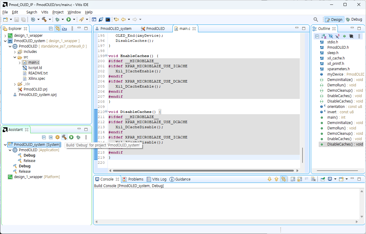The height and width of the screenshot is (234, 366).
Task: Collapse all in the Explorer view
Action: click(51, 29)
